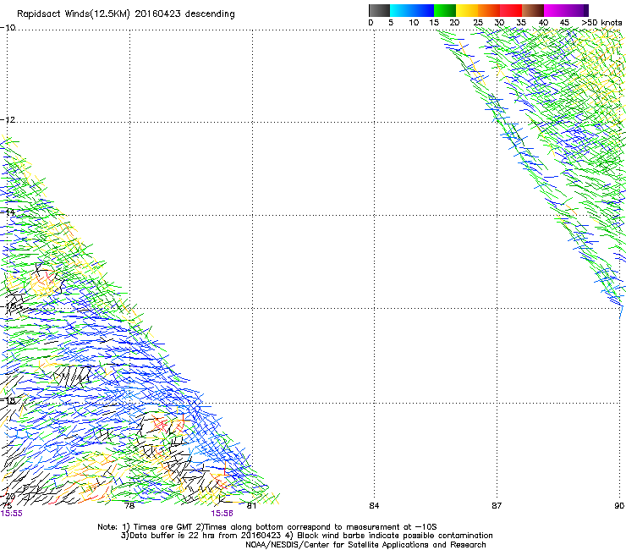Click the latitude axis label '-10'
The height and width of the screenshot is (550, 626).
coord(8,27)
